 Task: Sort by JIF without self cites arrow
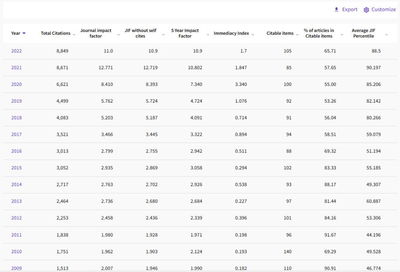click(x=163, y=34)
